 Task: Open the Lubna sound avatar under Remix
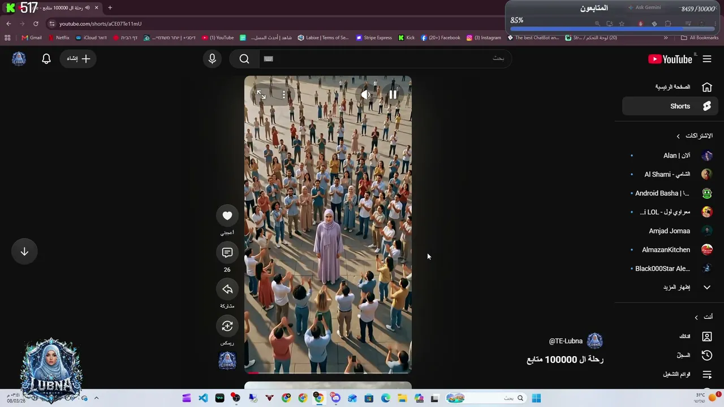click(x=227, y=360)
